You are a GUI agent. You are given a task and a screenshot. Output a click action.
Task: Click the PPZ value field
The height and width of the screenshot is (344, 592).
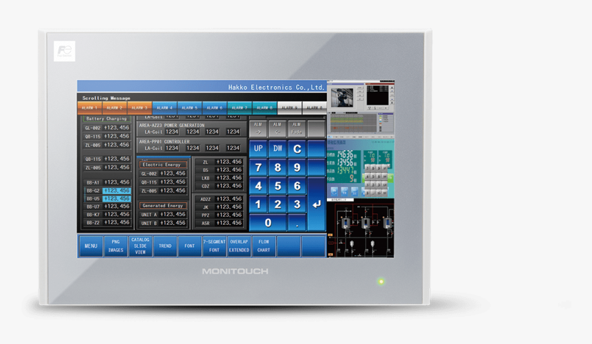(229, 215)
